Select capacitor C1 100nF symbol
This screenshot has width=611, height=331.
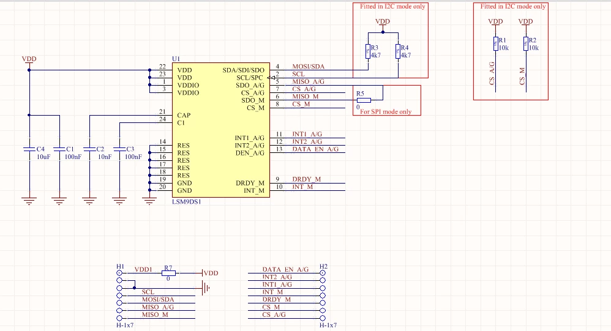[59, 149]
